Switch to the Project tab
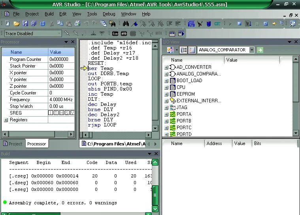The image size is (300, 215). pyautogui.click(x=13, y=143)
